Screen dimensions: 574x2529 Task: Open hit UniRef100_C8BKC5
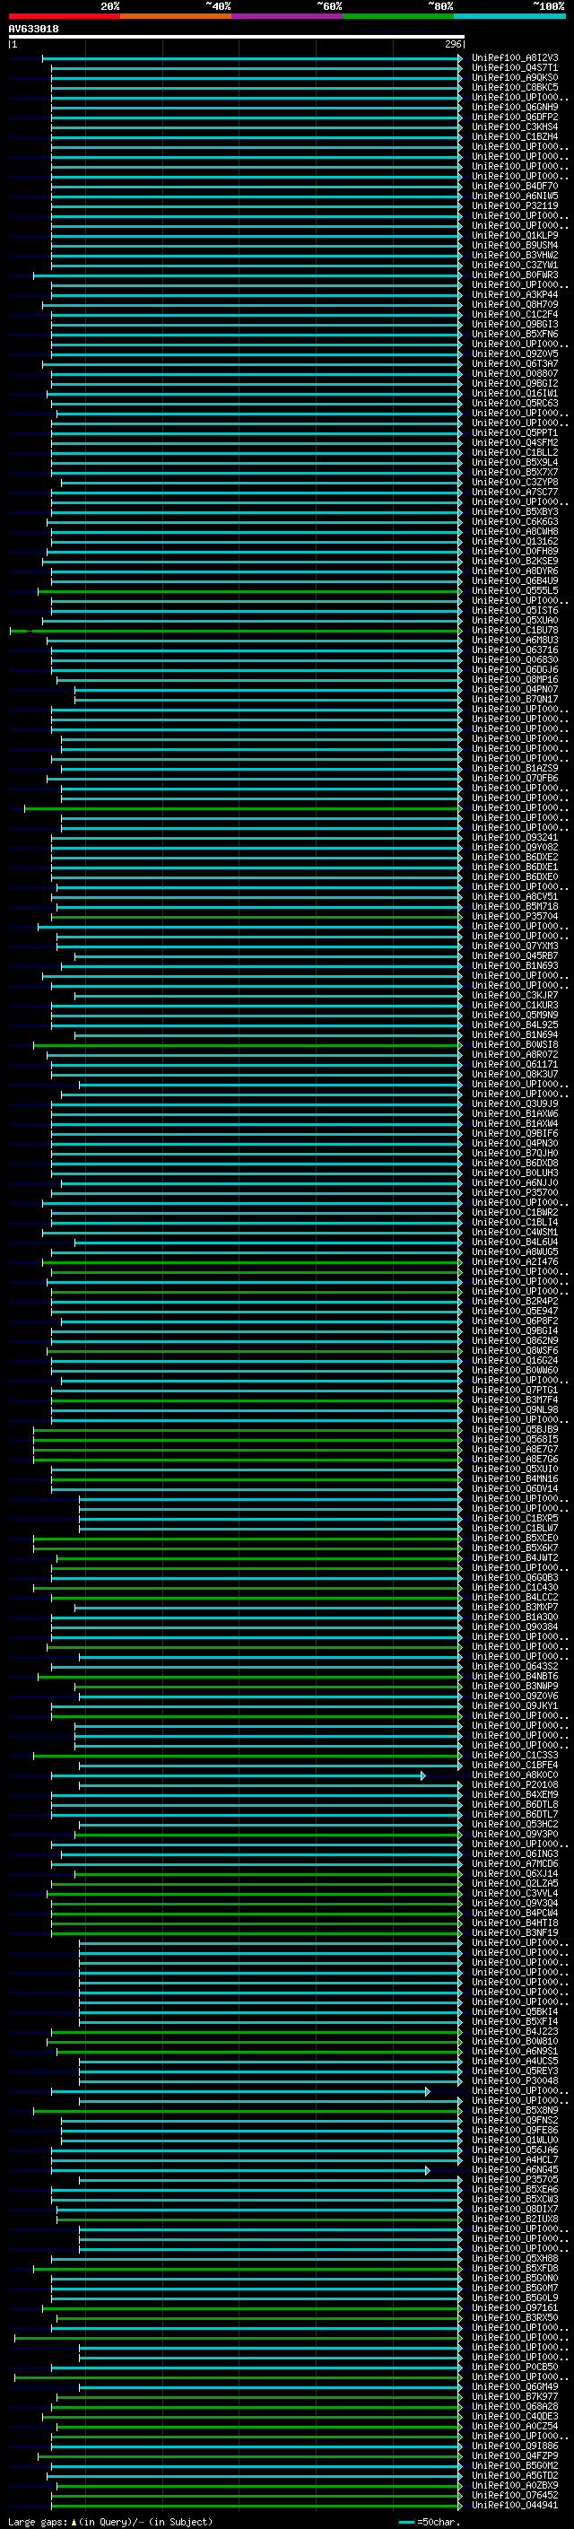[514, 87]
